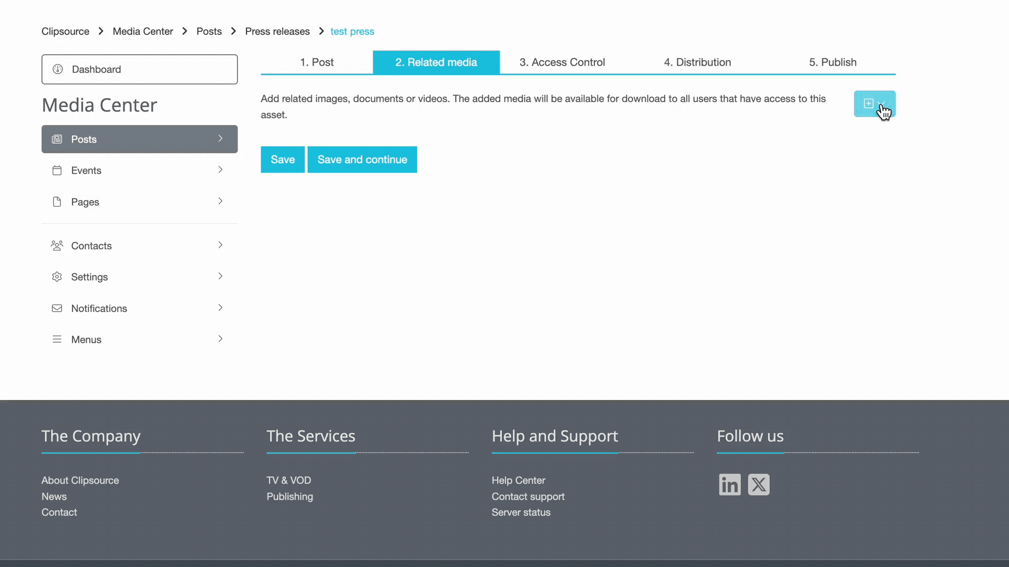Click Save and continue button
Image resolution: width=1009 pixels, height=567 pixels.
362,160
